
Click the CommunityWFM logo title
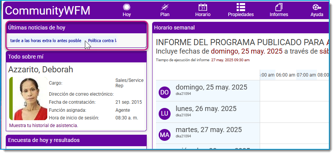coord(47,11)
